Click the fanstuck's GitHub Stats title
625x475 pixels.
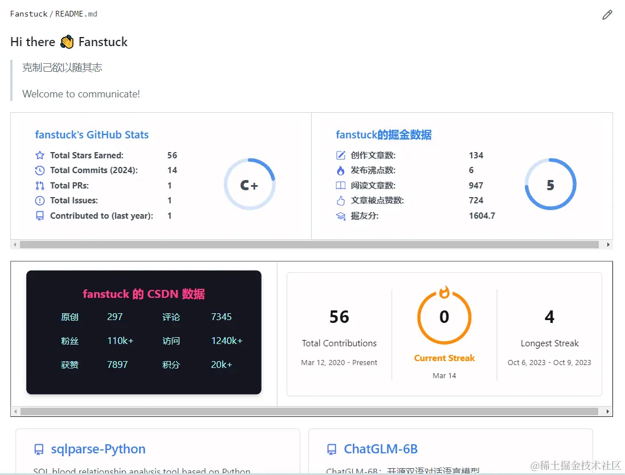click(92, 134)
